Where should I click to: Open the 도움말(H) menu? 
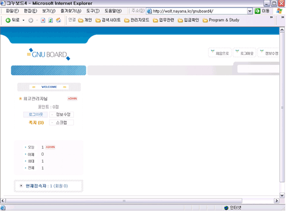113,11
